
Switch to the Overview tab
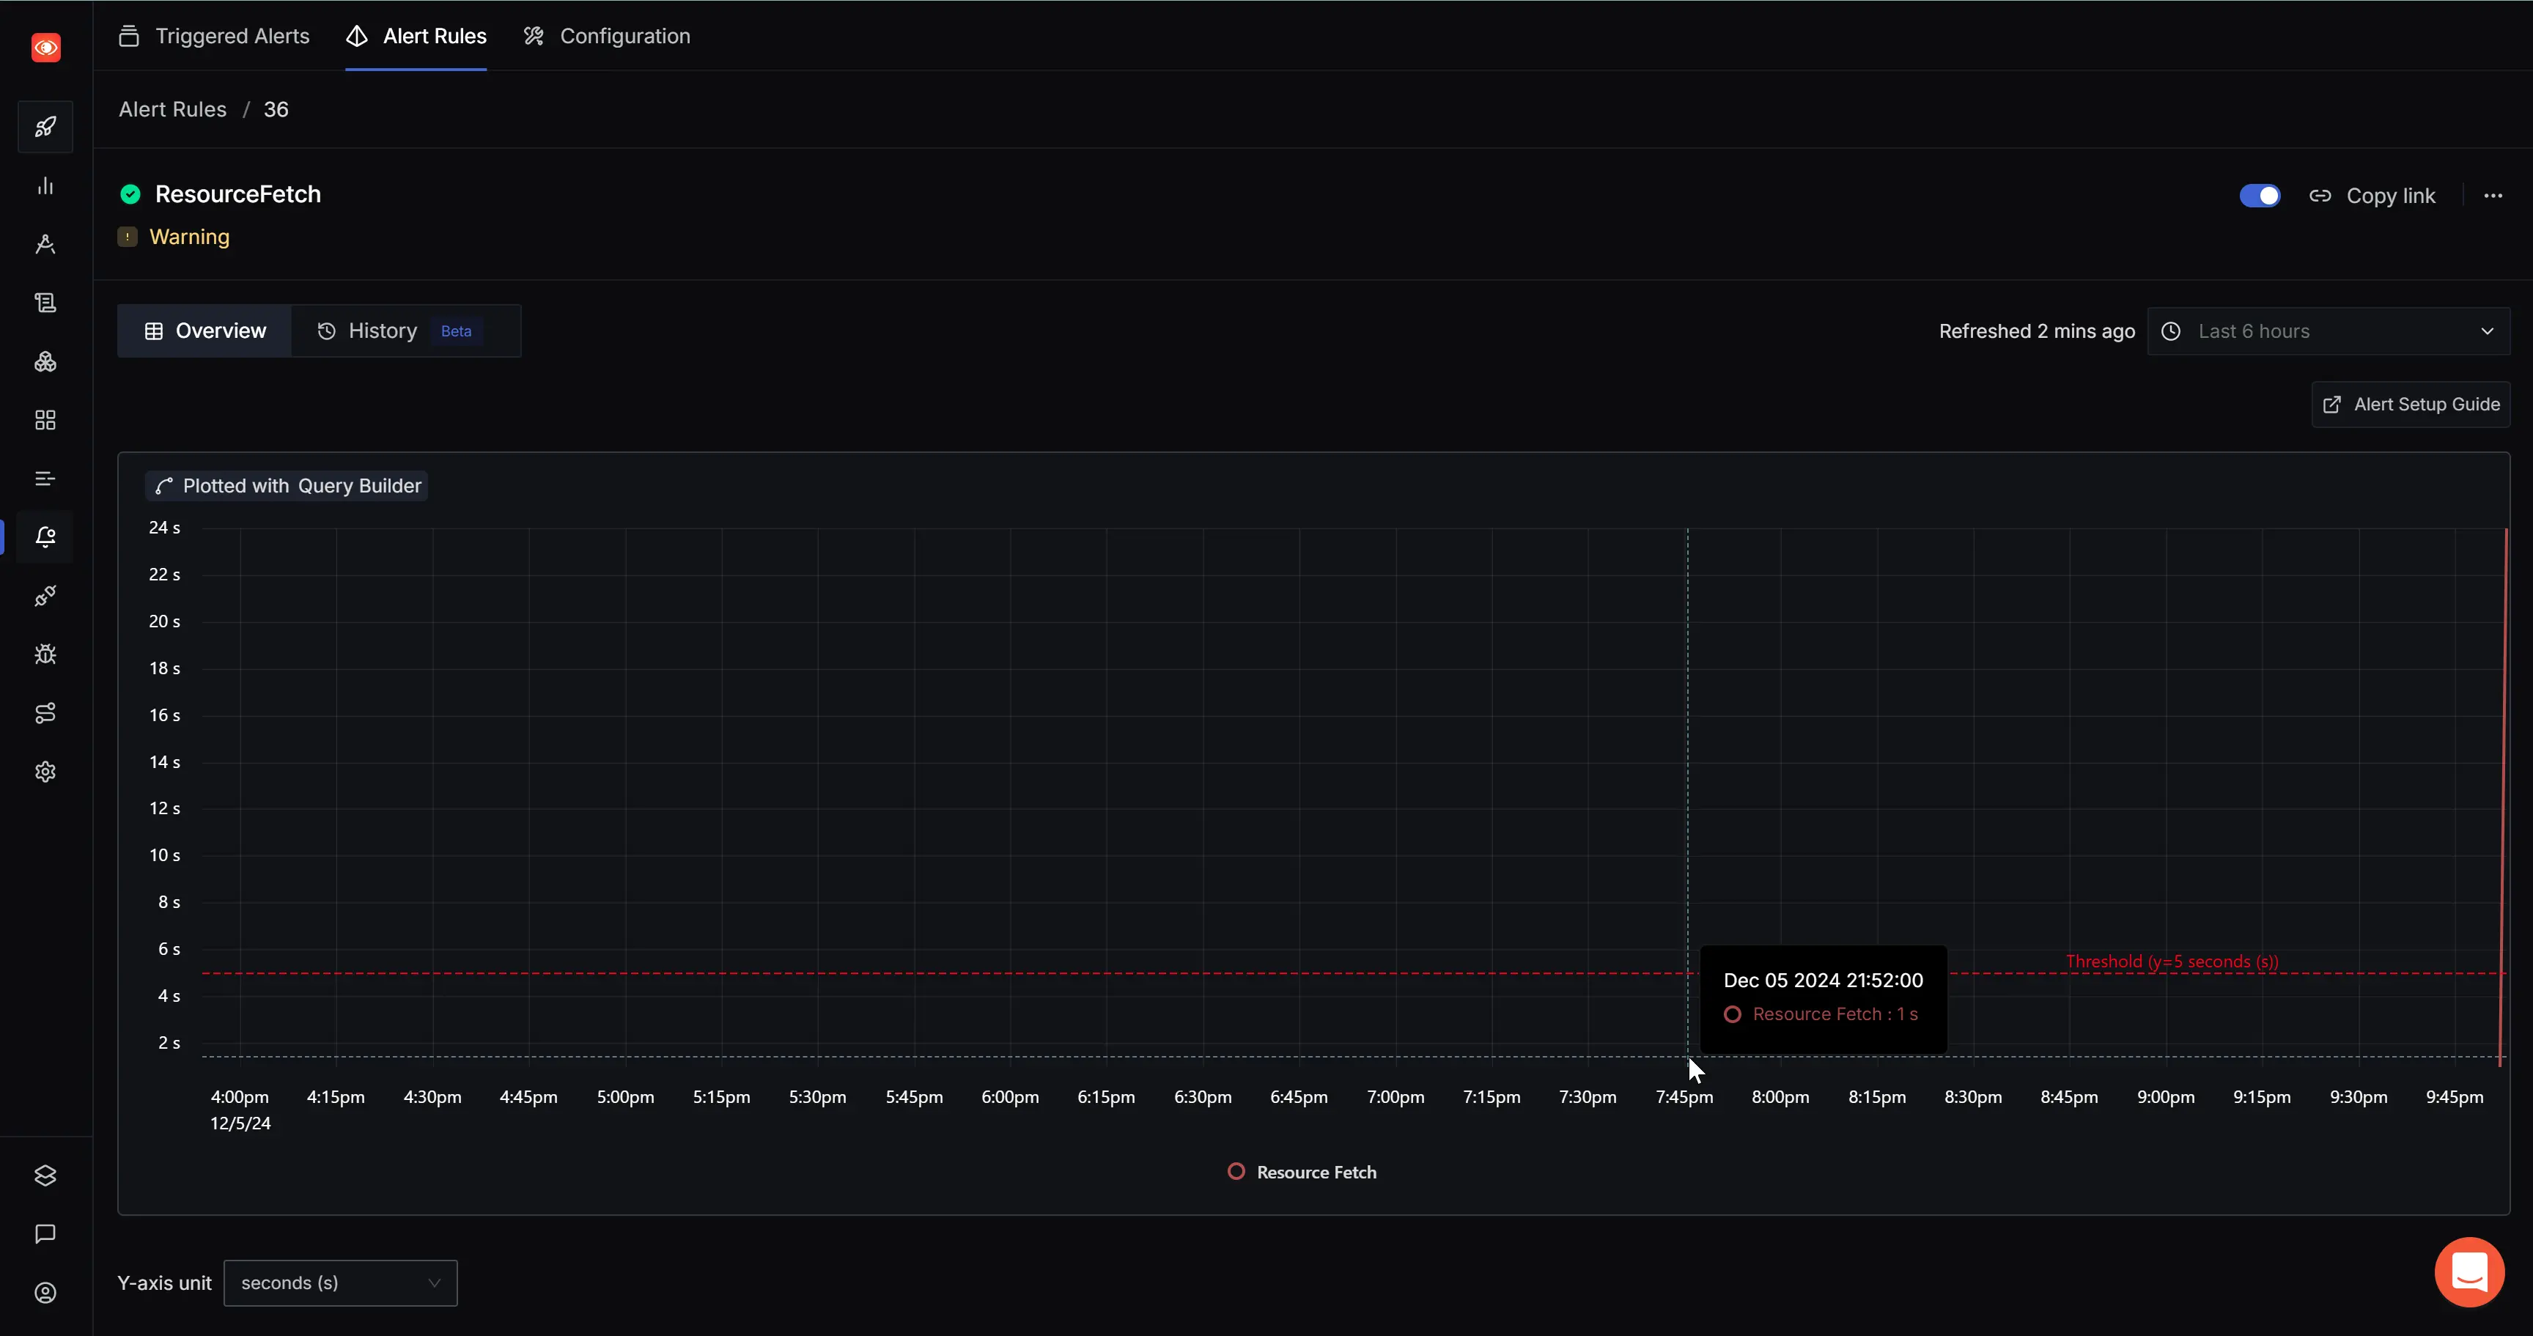tap(204, 330)
